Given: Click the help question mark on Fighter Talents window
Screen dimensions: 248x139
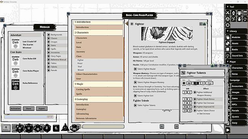Looking at the screenshot, I should tap(221, 66).
